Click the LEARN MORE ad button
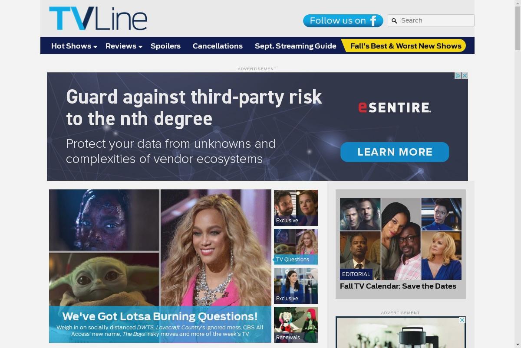The height and width of the screenshot is (348, 521). click(x=395, y=152)
